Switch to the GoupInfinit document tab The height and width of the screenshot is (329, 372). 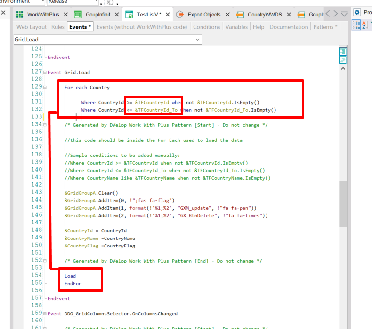pyautogui.click(x=98, y=15)
